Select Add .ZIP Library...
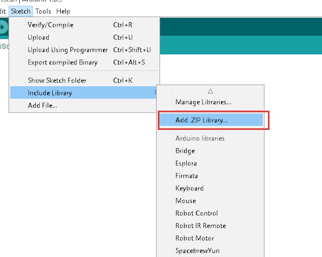The image size is (322, 257). tap(211, 120)
